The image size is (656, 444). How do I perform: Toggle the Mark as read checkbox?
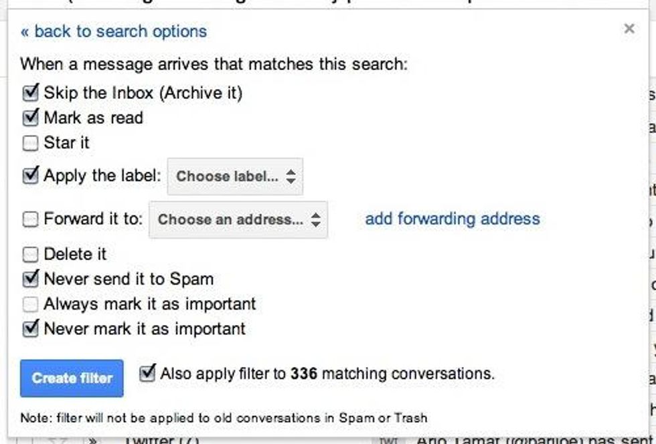click(31, 118)
